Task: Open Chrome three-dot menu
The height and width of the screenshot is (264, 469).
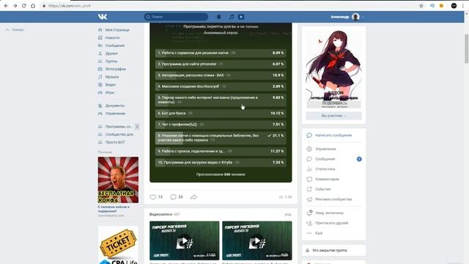Action: coord(463,6)
